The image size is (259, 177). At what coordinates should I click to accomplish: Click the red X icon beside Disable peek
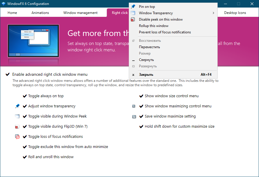pyautogui.click(x=133, y=19)
